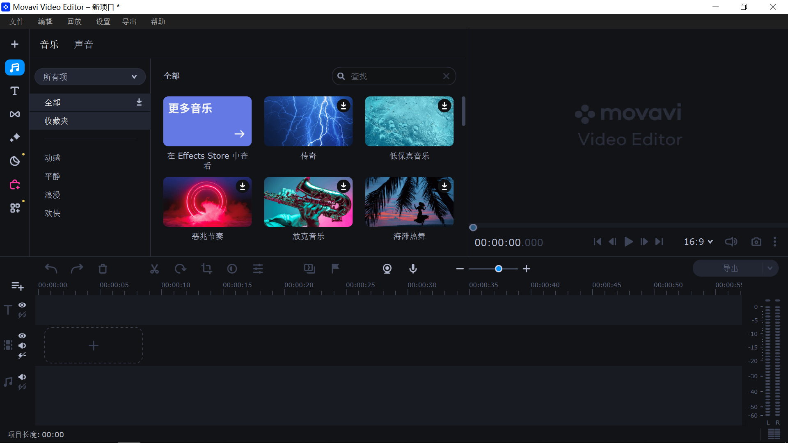Add a marker with flag icon
The image size is (788, 443).
pyautogui.click(x=335, y=268)
